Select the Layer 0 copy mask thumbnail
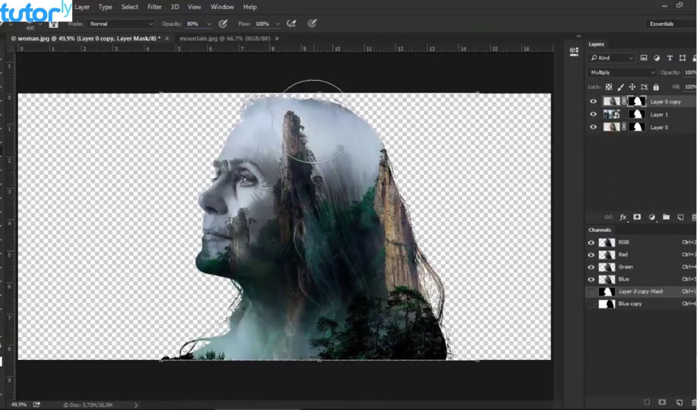Screen dimensions: 697x410 pos(637,102)
